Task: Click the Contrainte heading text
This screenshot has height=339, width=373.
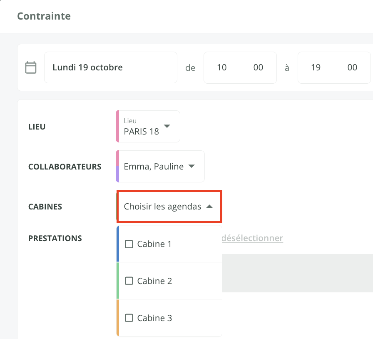Action: tap(44, 16)
